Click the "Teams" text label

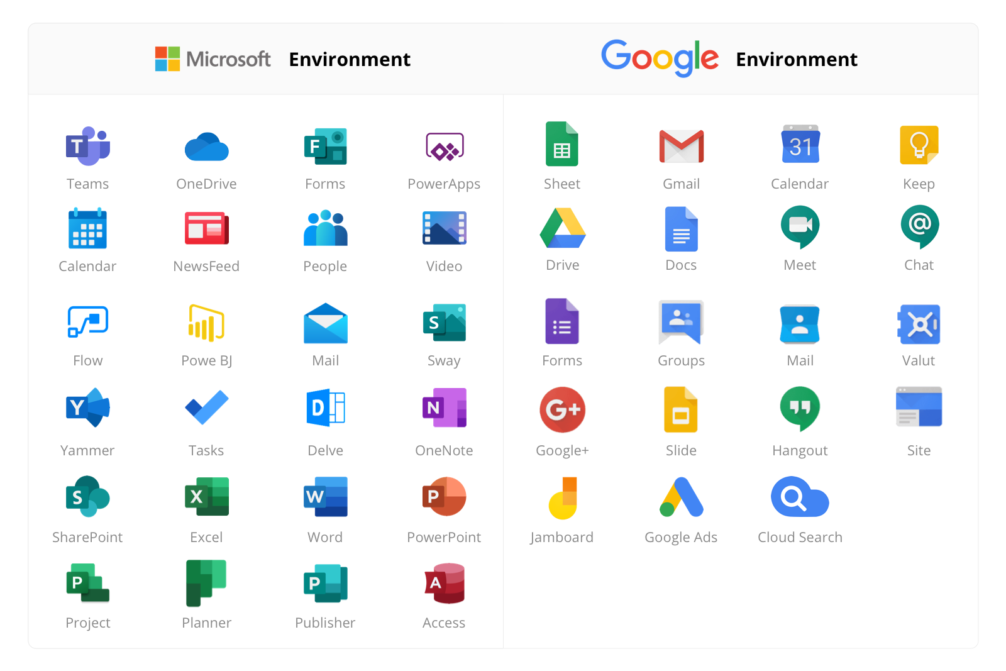click(x=88, y=184)
